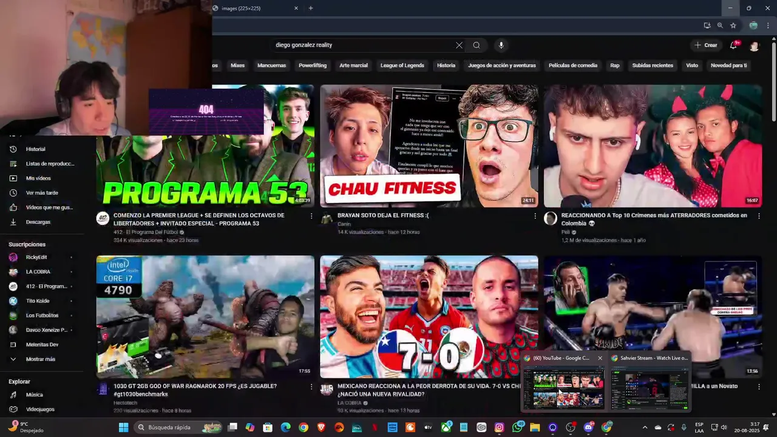Image resolution: width=777 pixels, height=437 pixels.
Task: Filter by the Rap chip
Action: click(x=615, y=66)
